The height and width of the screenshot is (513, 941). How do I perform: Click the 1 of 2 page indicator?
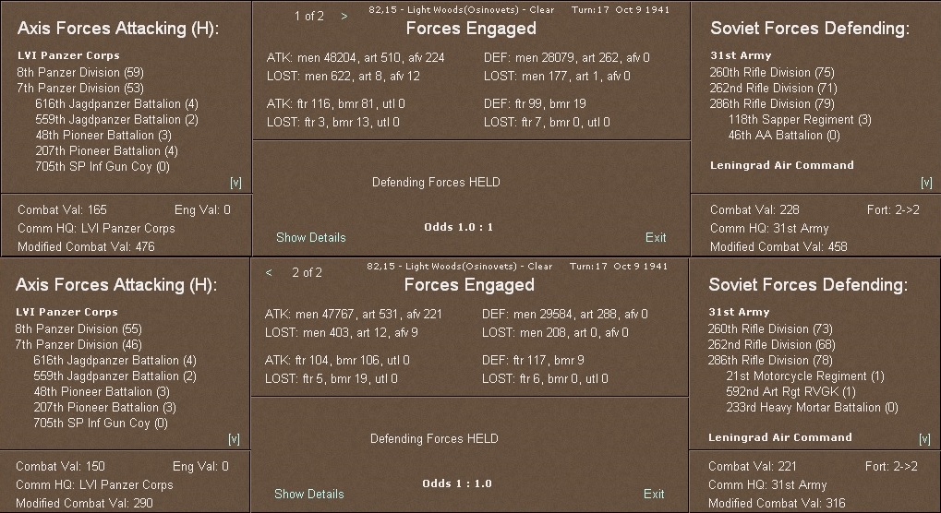pyautogui.click(x=309, y=17)
